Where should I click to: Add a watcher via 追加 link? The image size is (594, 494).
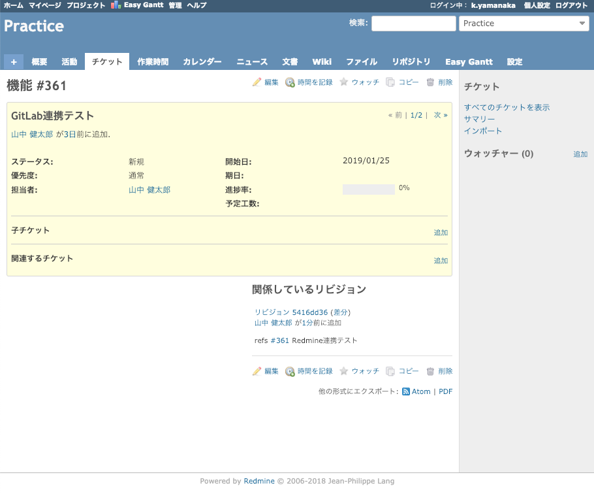coord(580,154)
